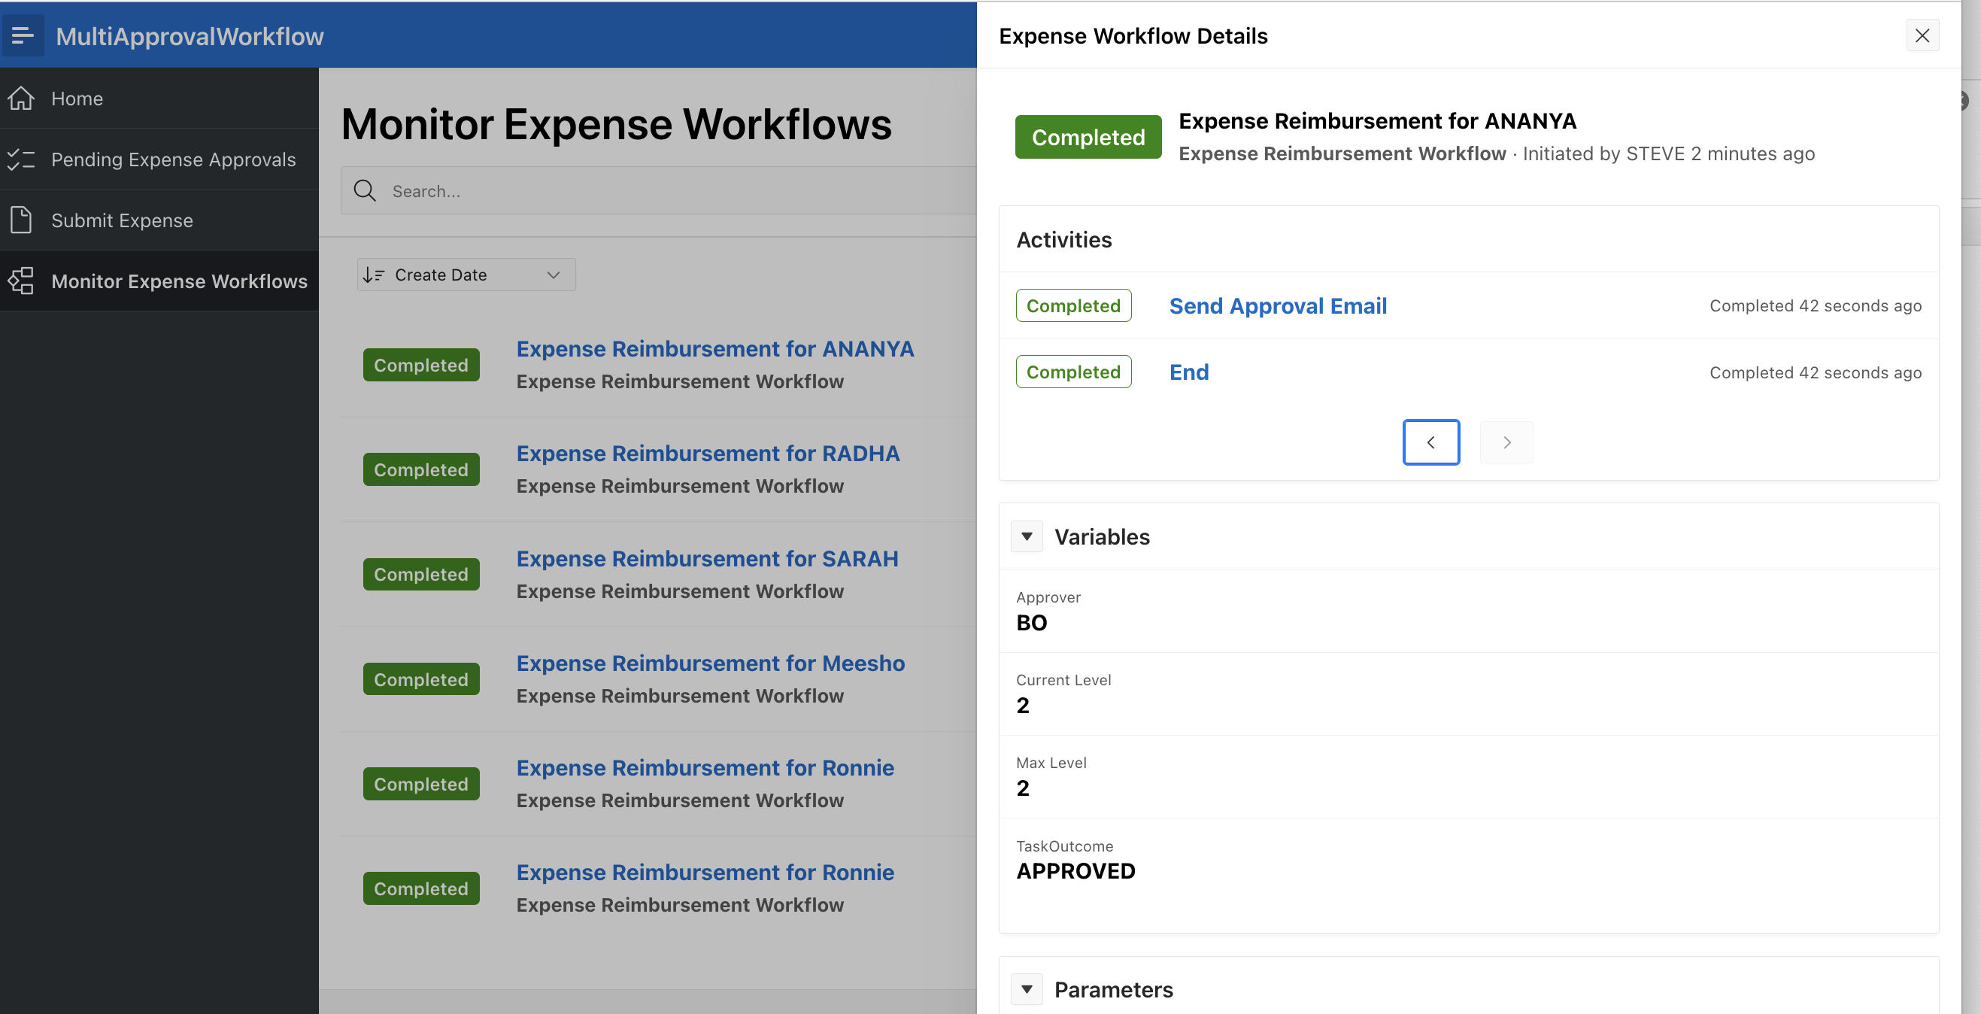
Task: Open the Send Approval Email activity link
Action: pos(1277,305)
